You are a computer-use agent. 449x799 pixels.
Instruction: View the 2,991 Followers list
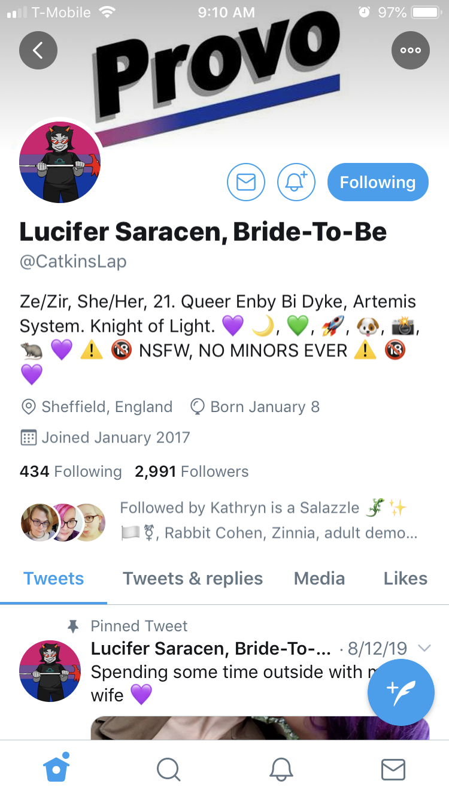(192, 472)
